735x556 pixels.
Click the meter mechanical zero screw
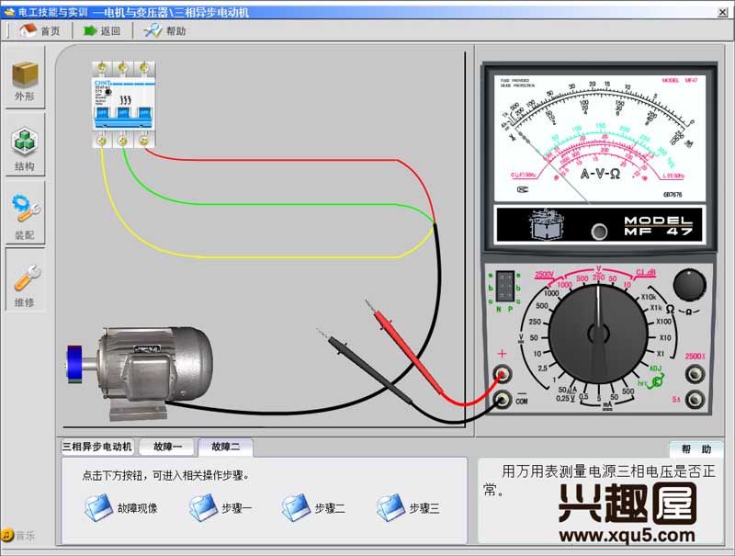point(599,231)
